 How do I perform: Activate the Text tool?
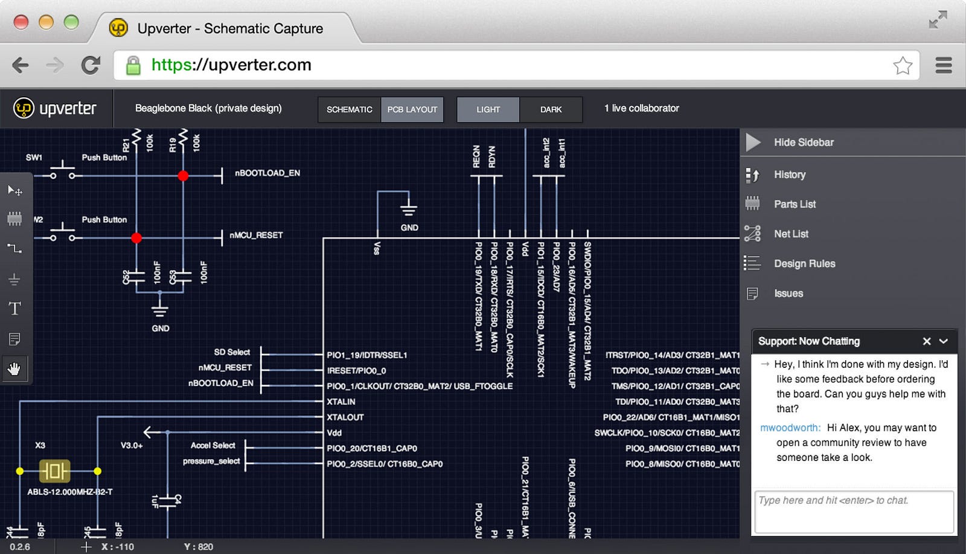(14, 309)
